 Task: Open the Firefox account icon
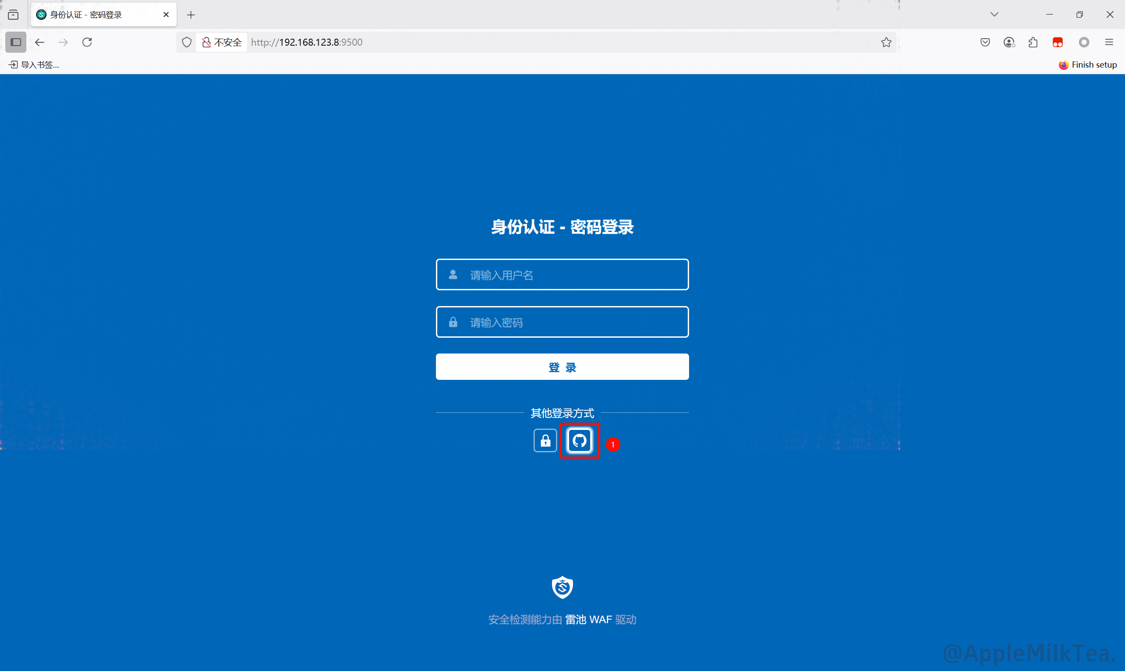click(x=1009, y=42)
